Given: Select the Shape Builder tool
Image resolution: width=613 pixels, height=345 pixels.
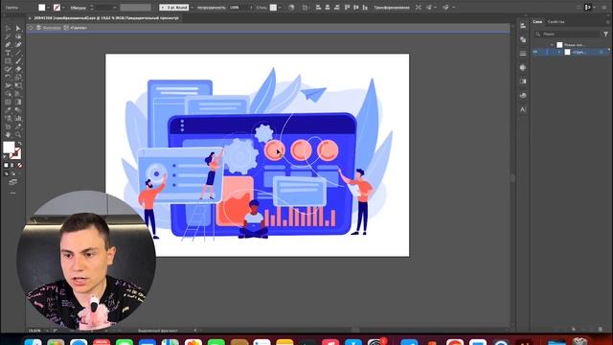Looking at the screenshot, I should (x=8, y=94).
